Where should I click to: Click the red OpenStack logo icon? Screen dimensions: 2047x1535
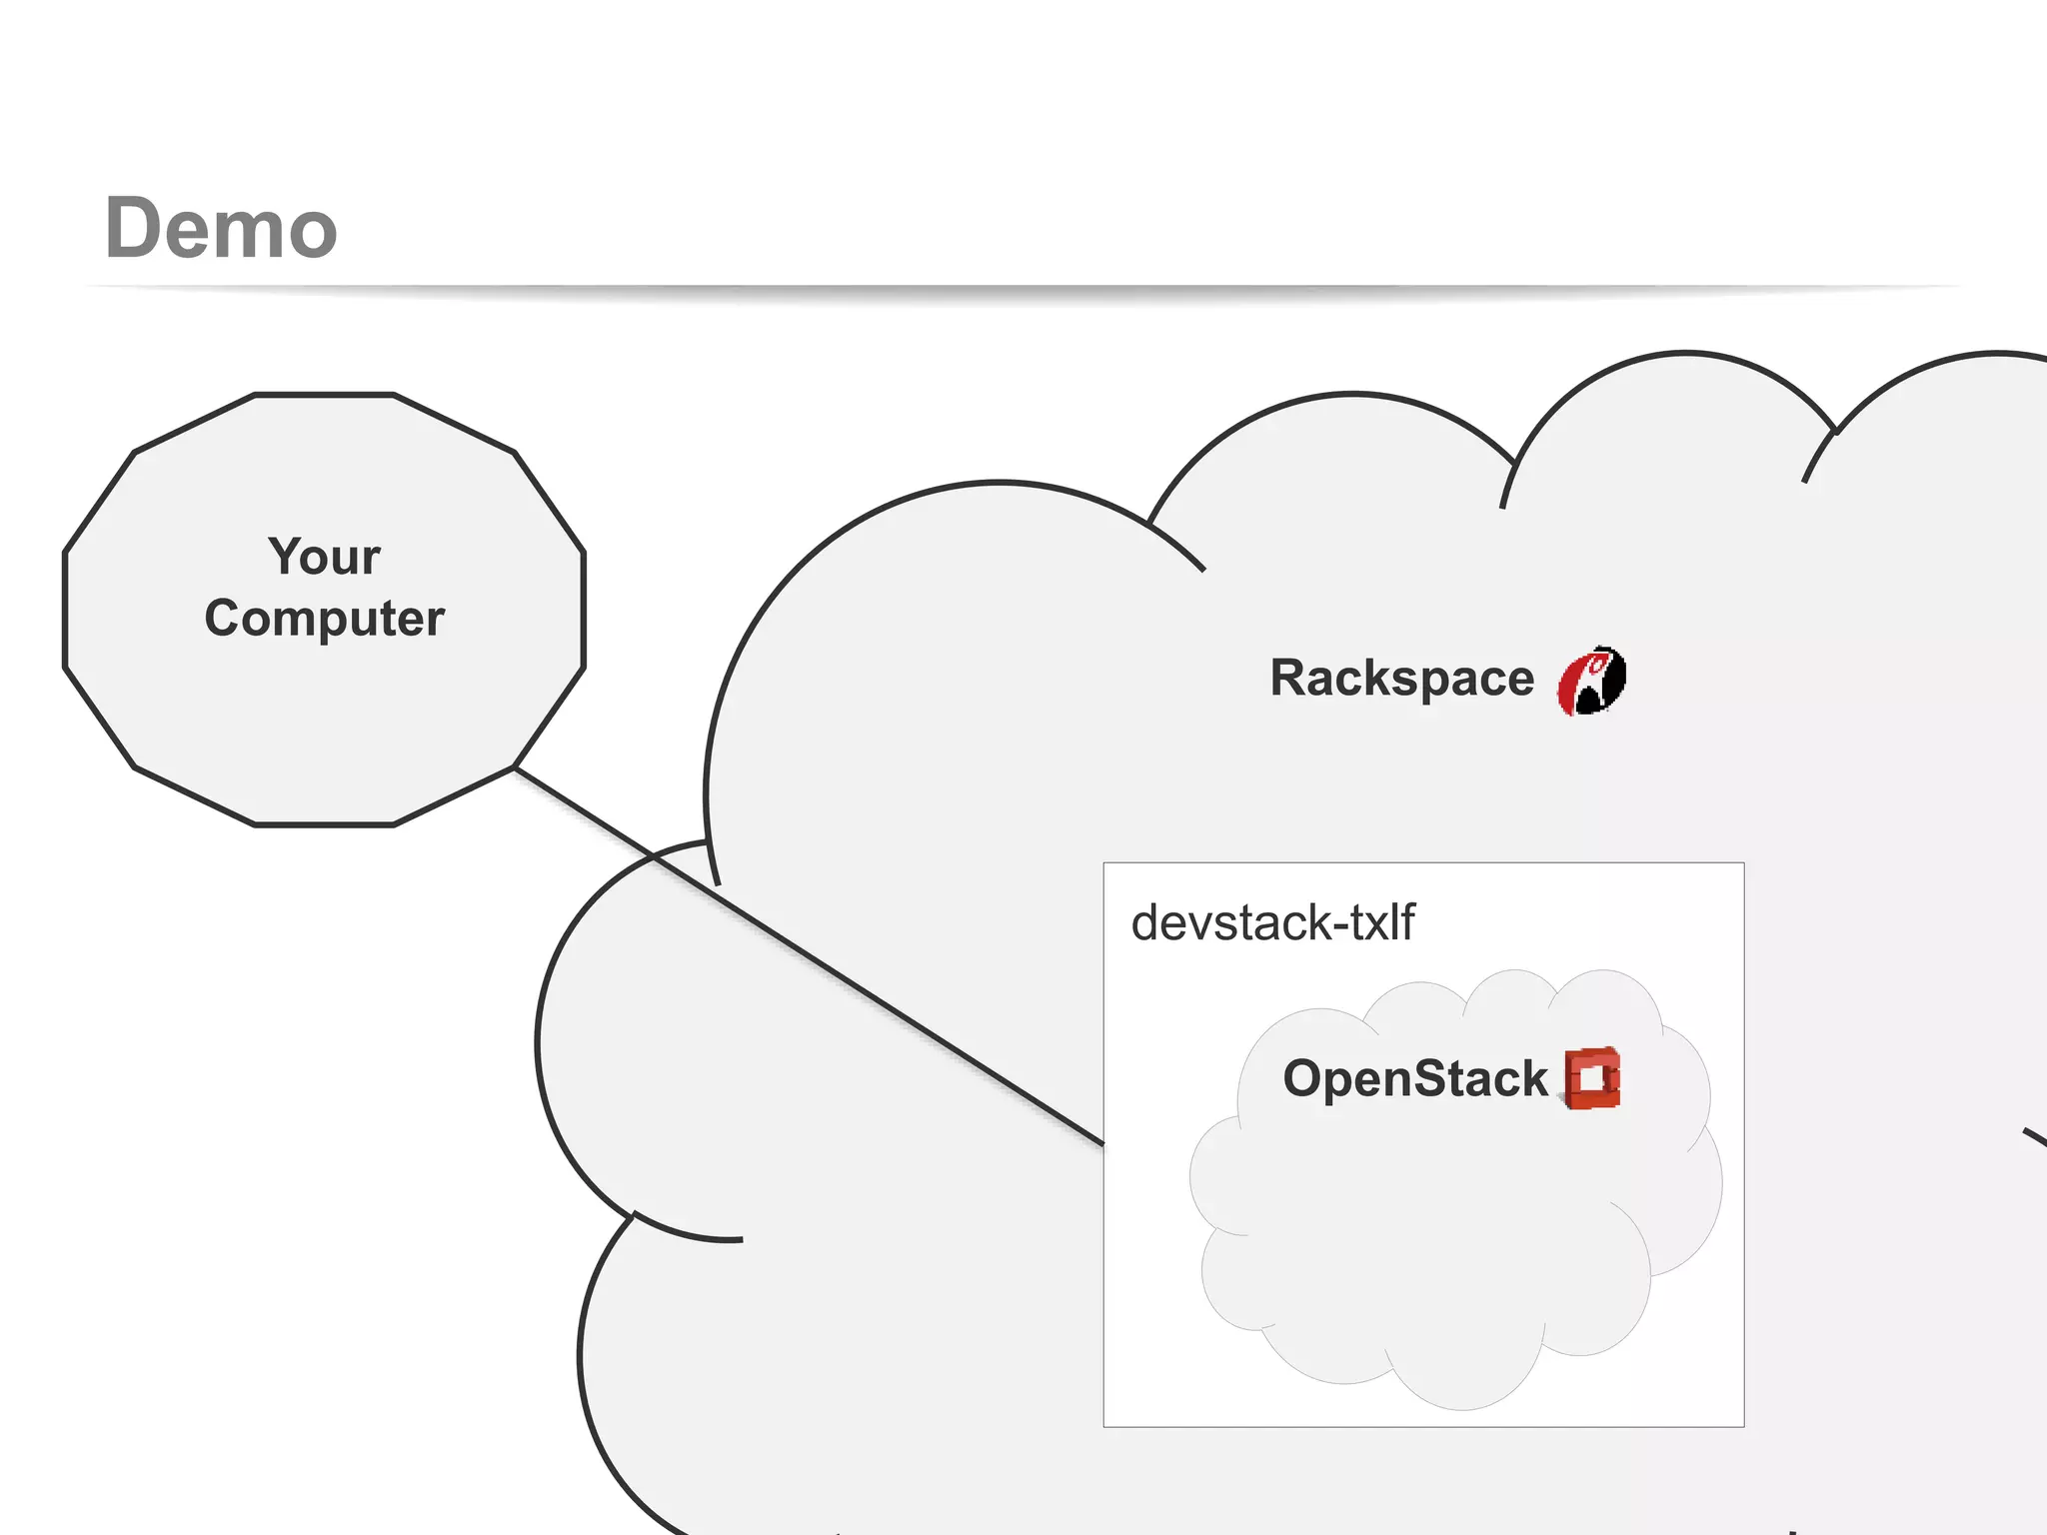[1592, 1078]
